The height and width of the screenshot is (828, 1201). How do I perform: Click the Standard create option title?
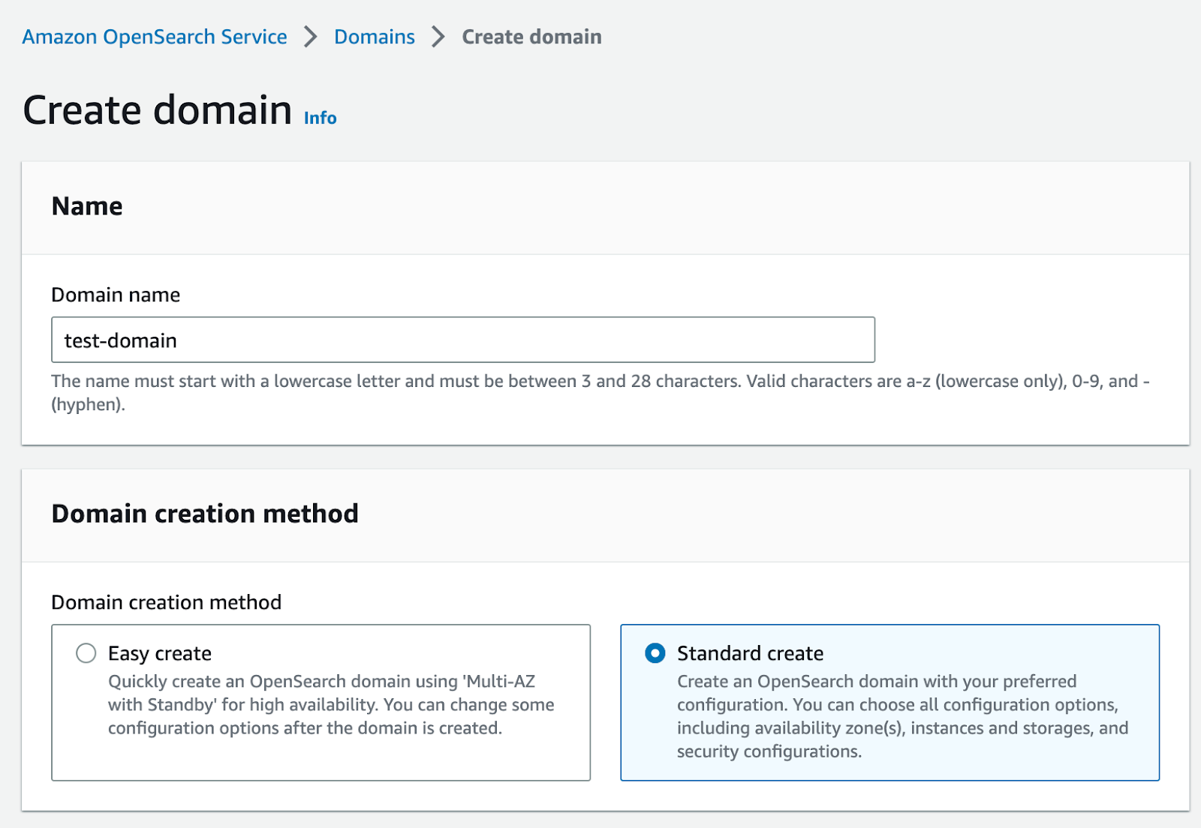click(x=750, y=653)
